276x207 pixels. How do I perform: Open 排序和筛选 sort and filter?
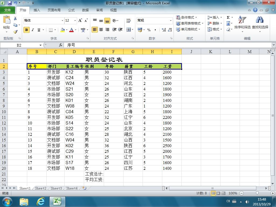click(242, 24)
